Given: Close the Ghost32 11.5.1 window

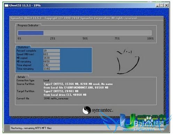Looking at the screenshot, I should tap(166, 5).
